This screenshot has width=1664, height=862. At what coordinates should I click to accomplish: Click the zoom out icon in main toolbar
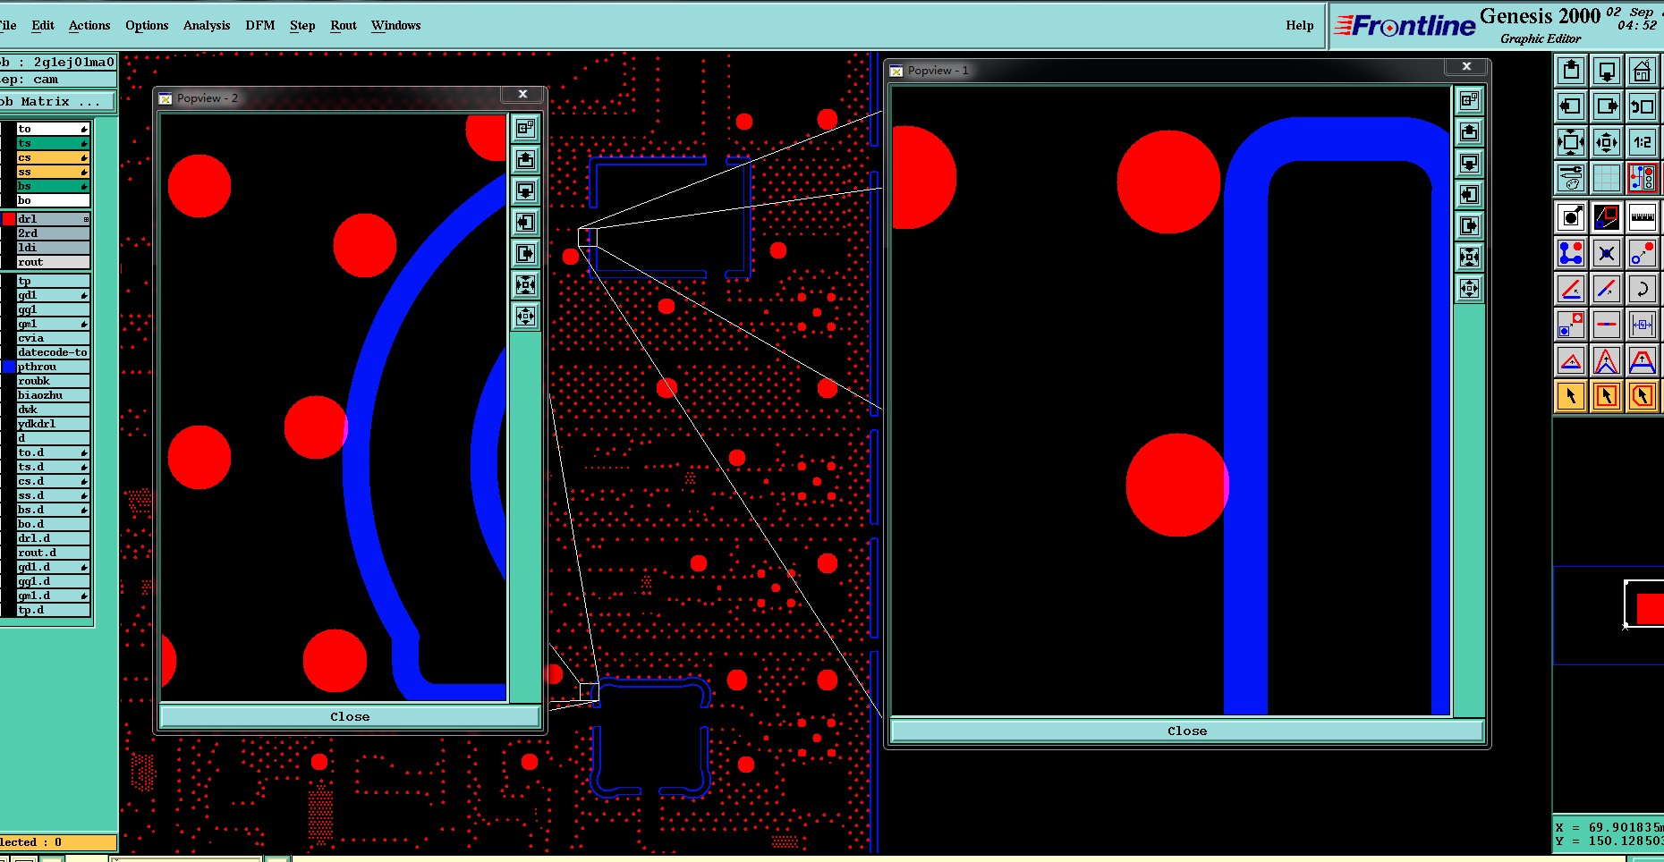coord(1607,141)
